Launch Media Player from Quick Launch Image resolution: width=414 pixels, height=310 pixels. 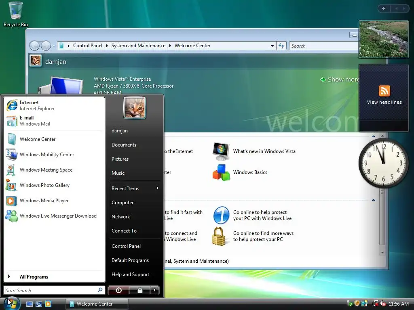pos(48,304)
